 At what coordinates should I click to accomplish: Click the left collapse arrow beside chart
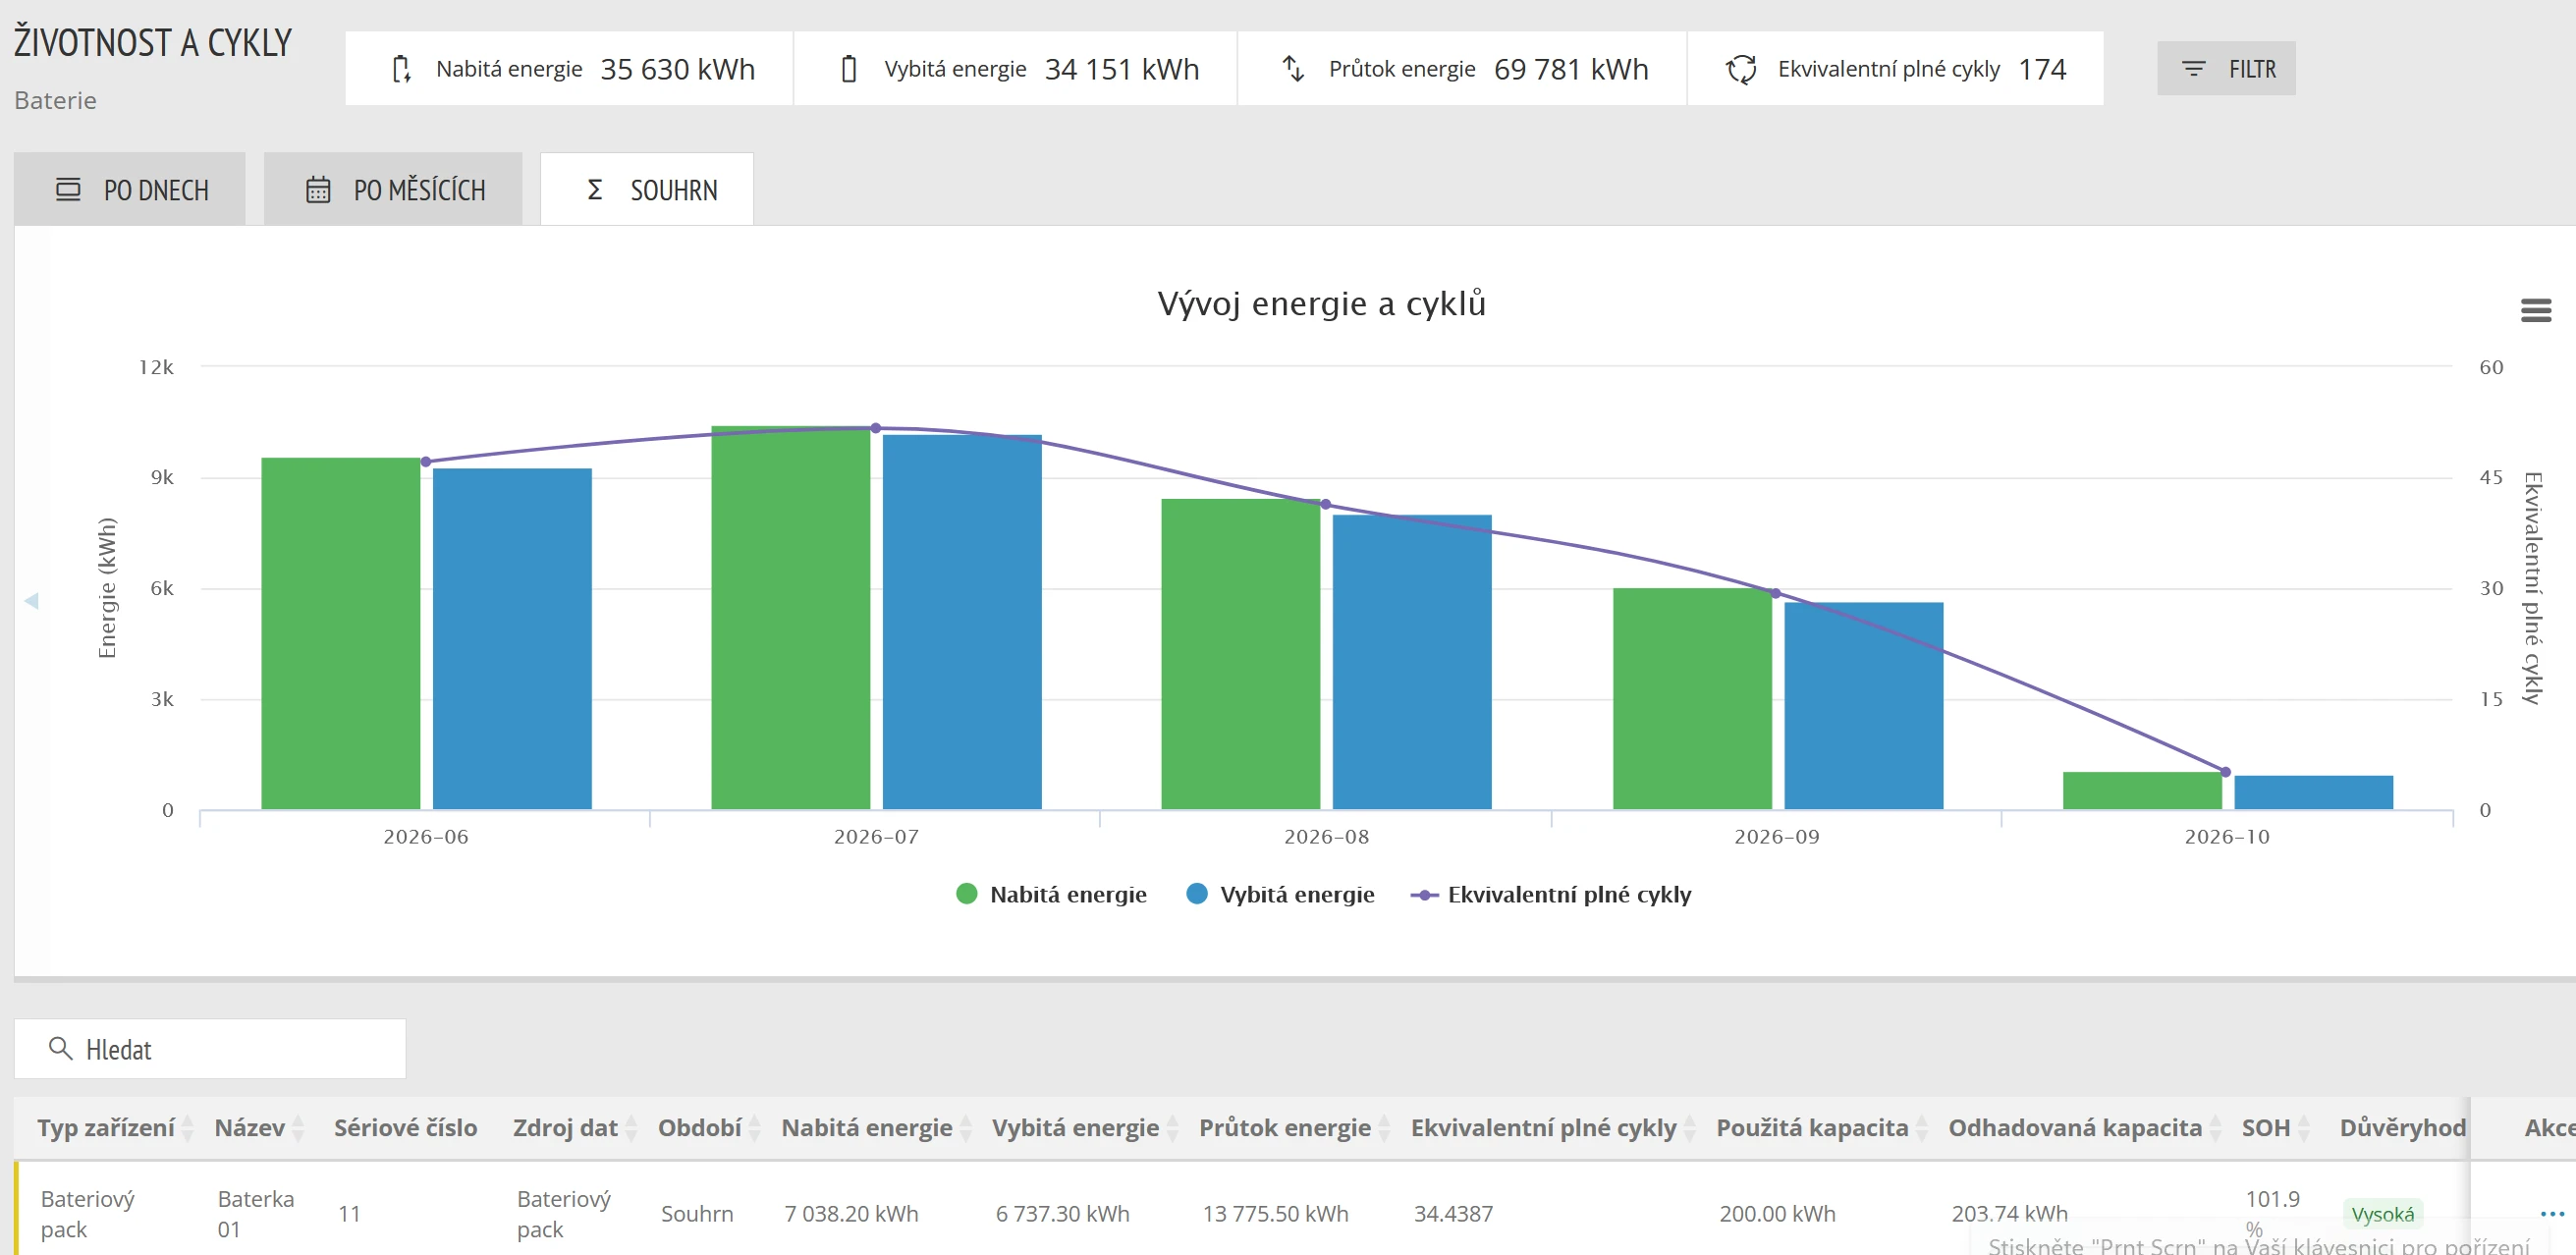click(31, 600)
